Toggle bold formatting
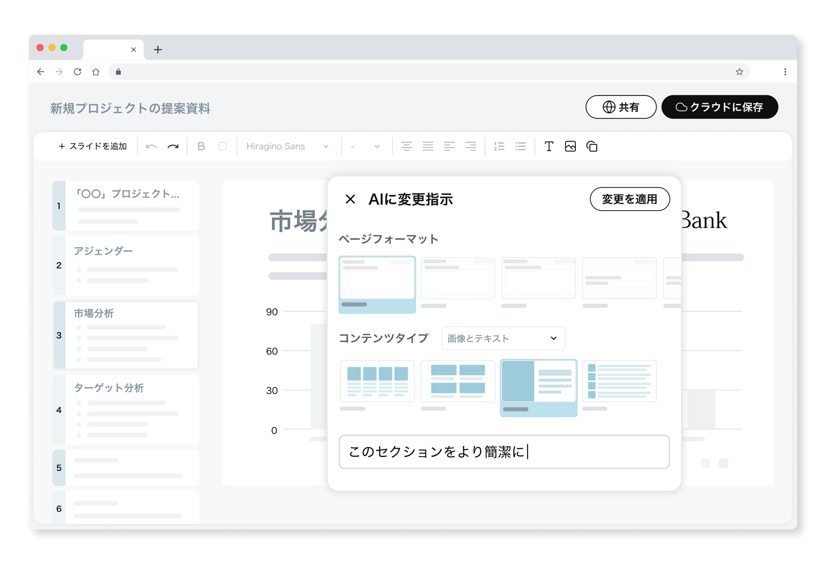The width and height of the screenshot is (835, 573). click(202, 146)
